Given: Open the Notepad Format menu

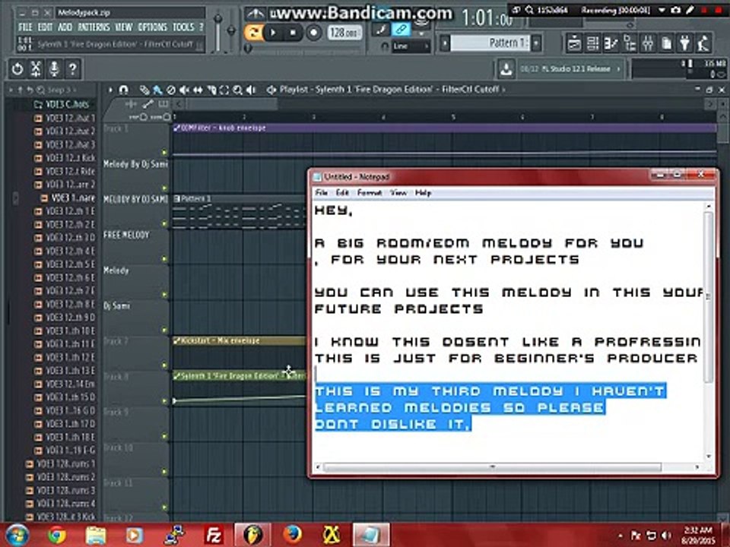Looking at the screenshot, I should point(370,192).
